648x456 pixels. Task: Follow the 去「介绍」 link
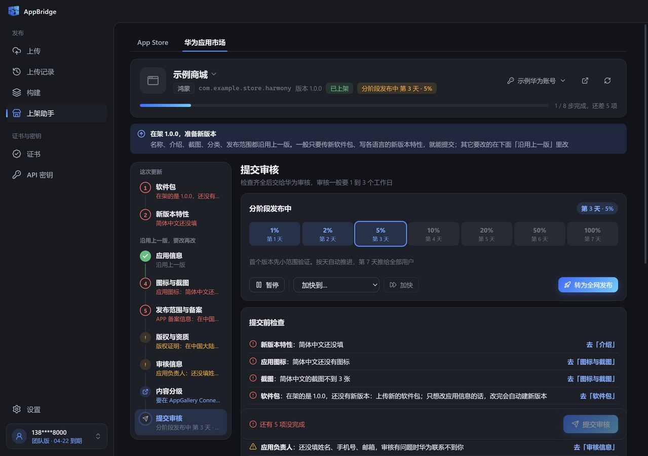pos(601,345)
